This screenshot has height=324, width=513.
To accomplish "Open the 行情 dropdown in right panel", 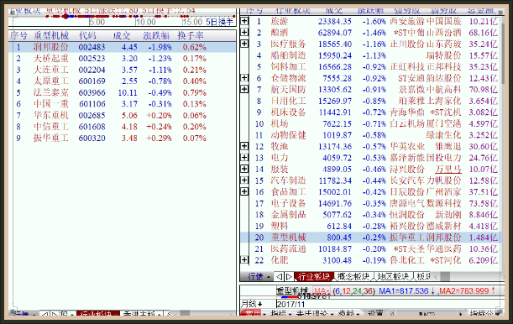I will click(x=258, y=277).
